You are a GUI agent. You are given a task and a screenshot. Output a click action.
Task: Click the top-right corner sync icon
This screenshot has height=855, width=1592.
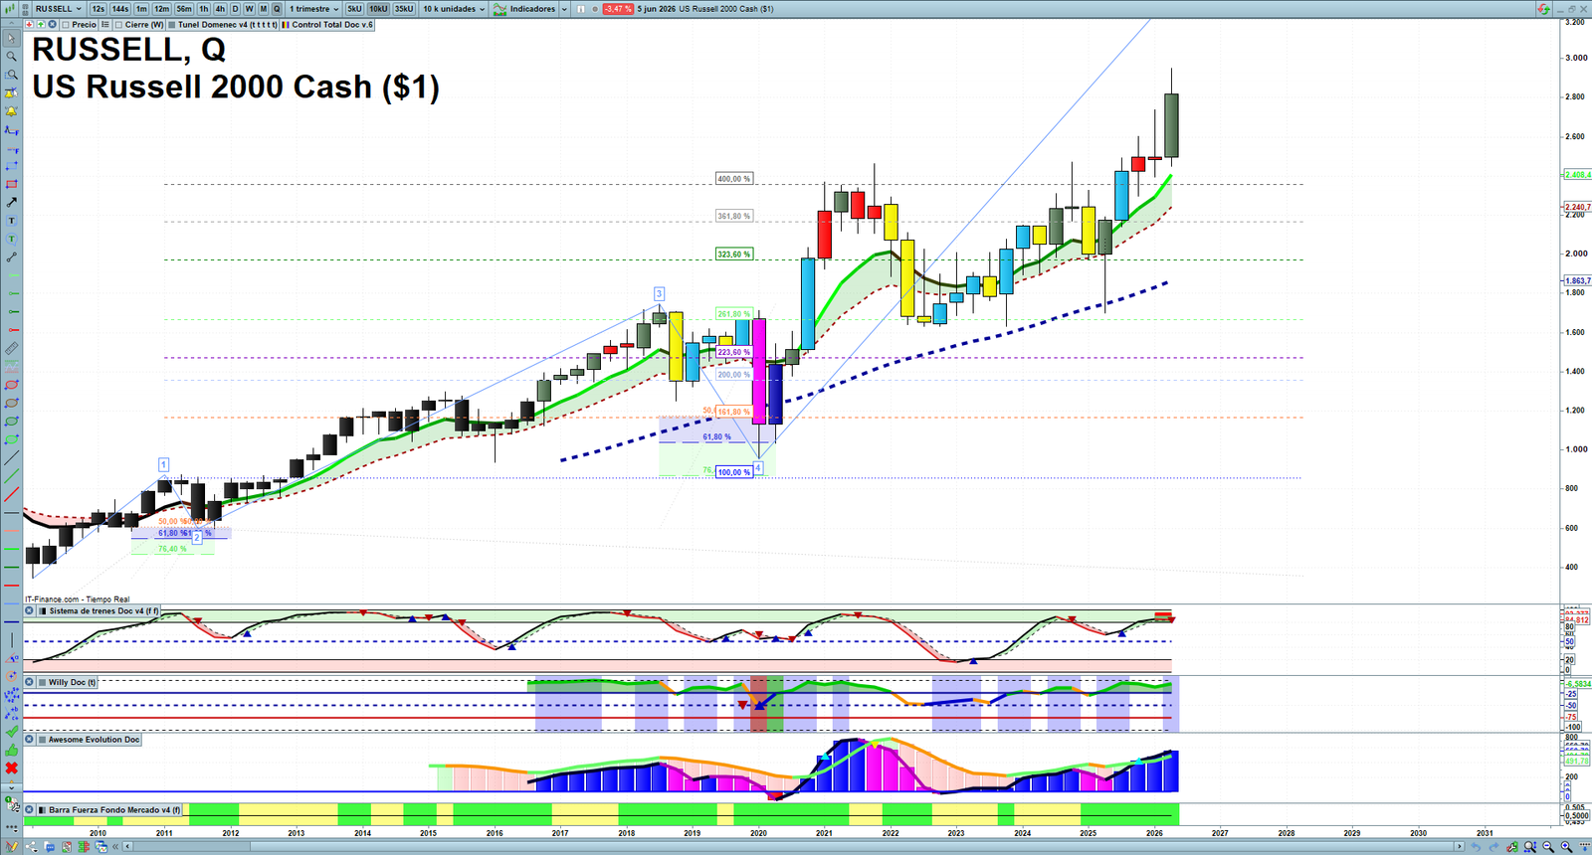tap(1543, 9)
